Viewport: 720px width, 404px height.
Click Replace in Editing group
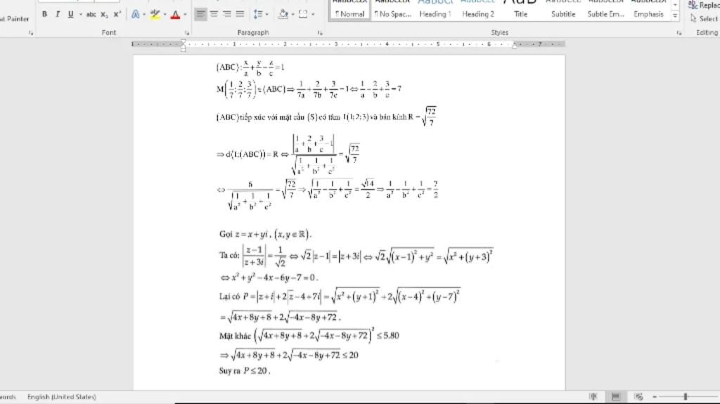click(x=703, y=5)
